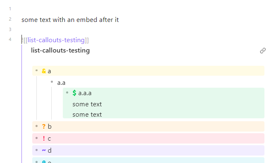Click the green dollar sign callout icon

[x=74, y=93]
